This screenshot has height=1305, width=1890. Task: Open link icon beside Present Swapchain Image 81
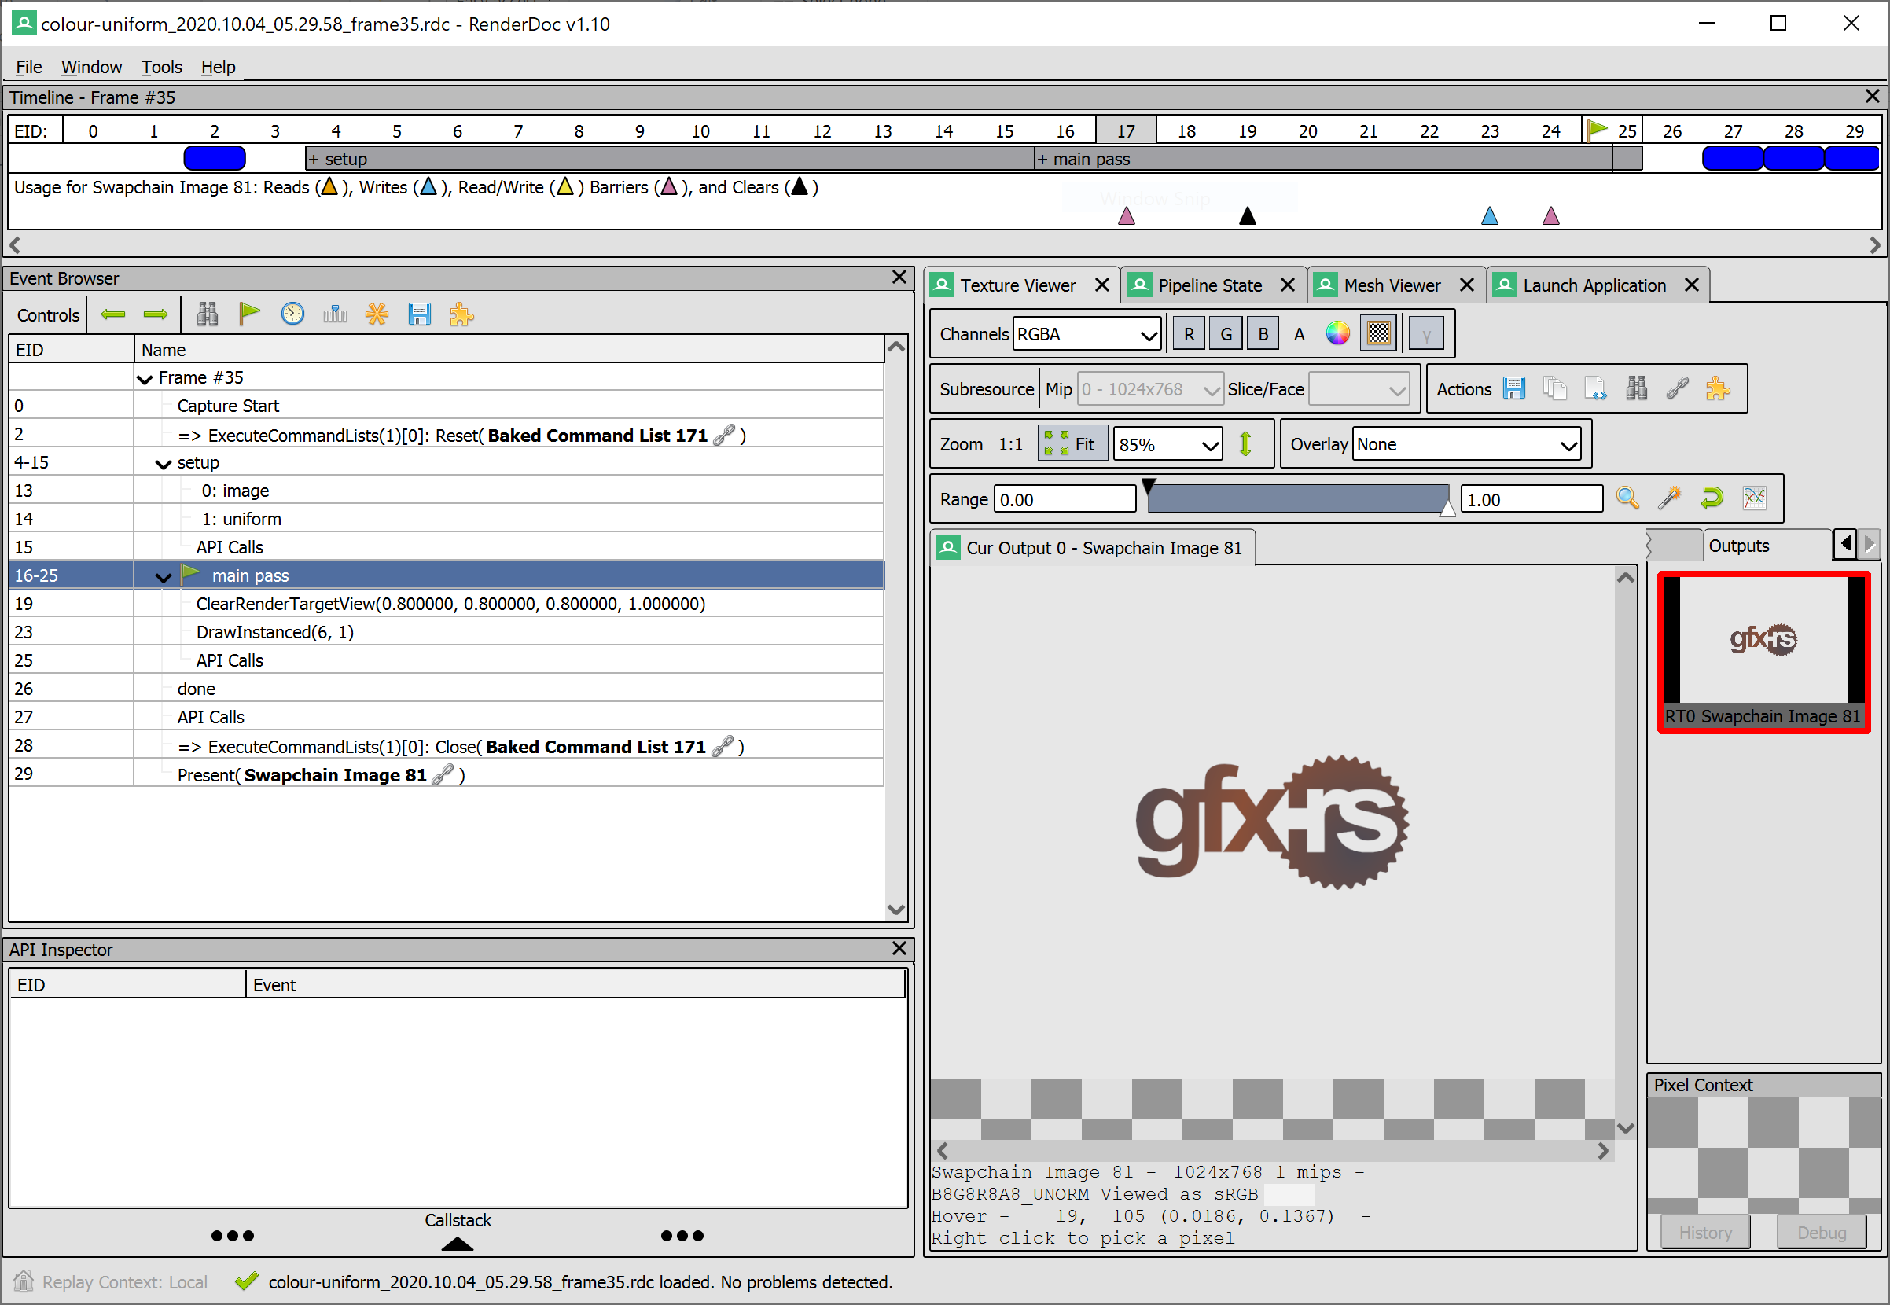click(x=443, y=774)
